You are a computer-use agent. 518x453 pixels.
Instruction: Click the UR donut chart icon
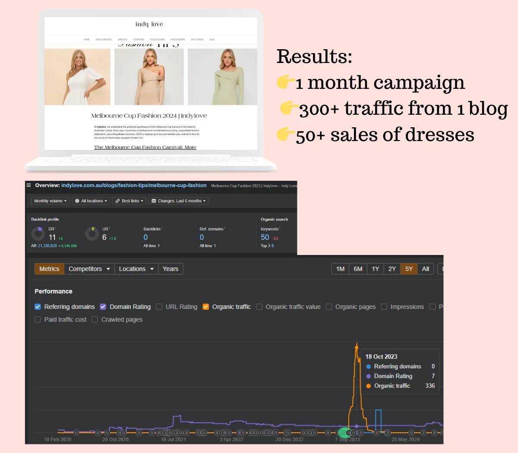[x=92, y=233]
